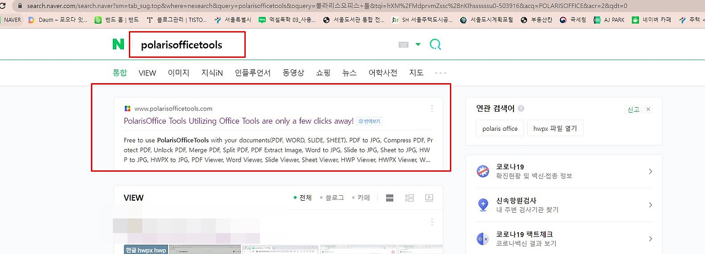Select the 전체 filter in VIEW
Image resolution: width=705 pixels, height=254 pixels.
pyautogui.click(x=302, y=198)
